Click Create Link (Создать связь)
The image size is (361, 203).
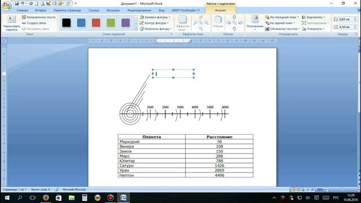tap(34, 23)
